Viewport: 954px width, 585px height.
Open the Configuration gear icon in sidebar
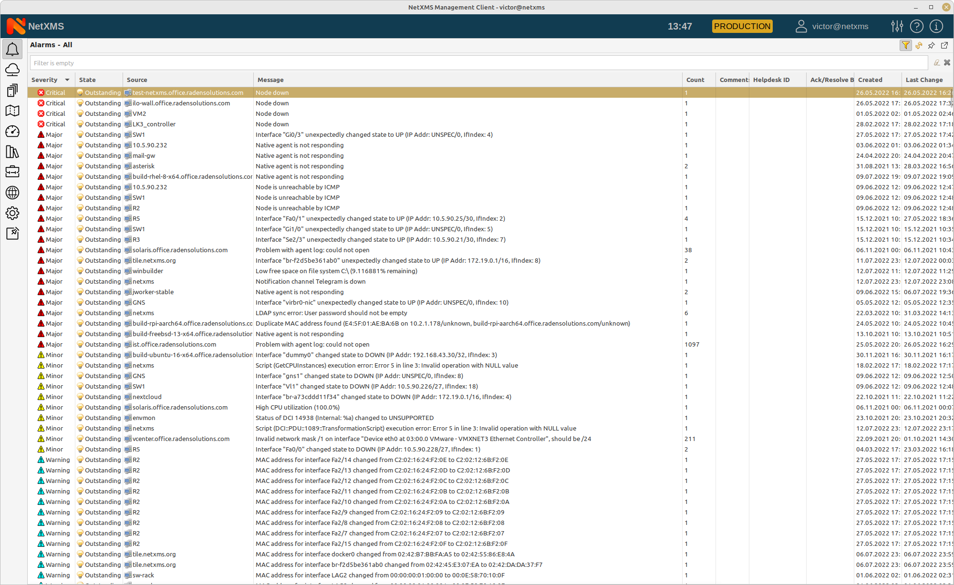click(12, 213)
